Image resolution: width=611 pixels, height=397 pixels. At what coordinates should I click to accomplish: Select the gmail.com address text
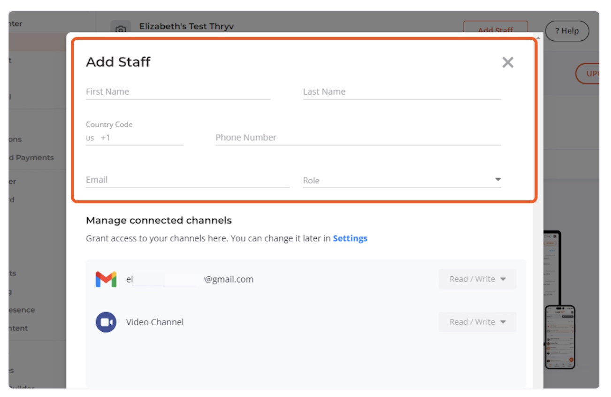coord(190,279)
